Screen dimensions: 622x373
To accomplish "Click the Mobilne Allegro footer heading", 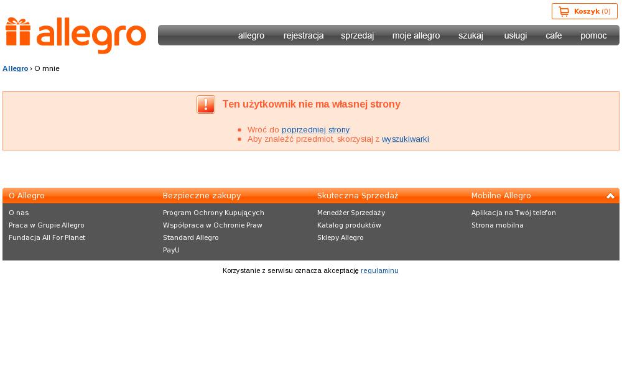I will tap(501, 196).
